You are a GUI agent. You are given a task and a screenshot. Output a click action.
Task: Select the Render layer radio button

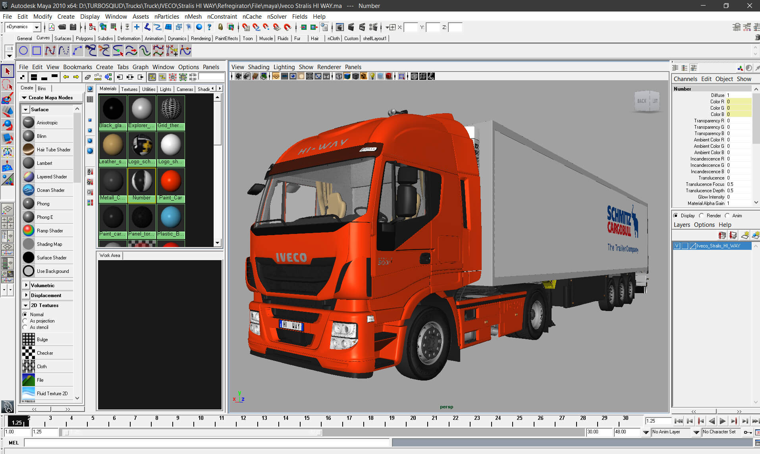click(x=701, y=215)
